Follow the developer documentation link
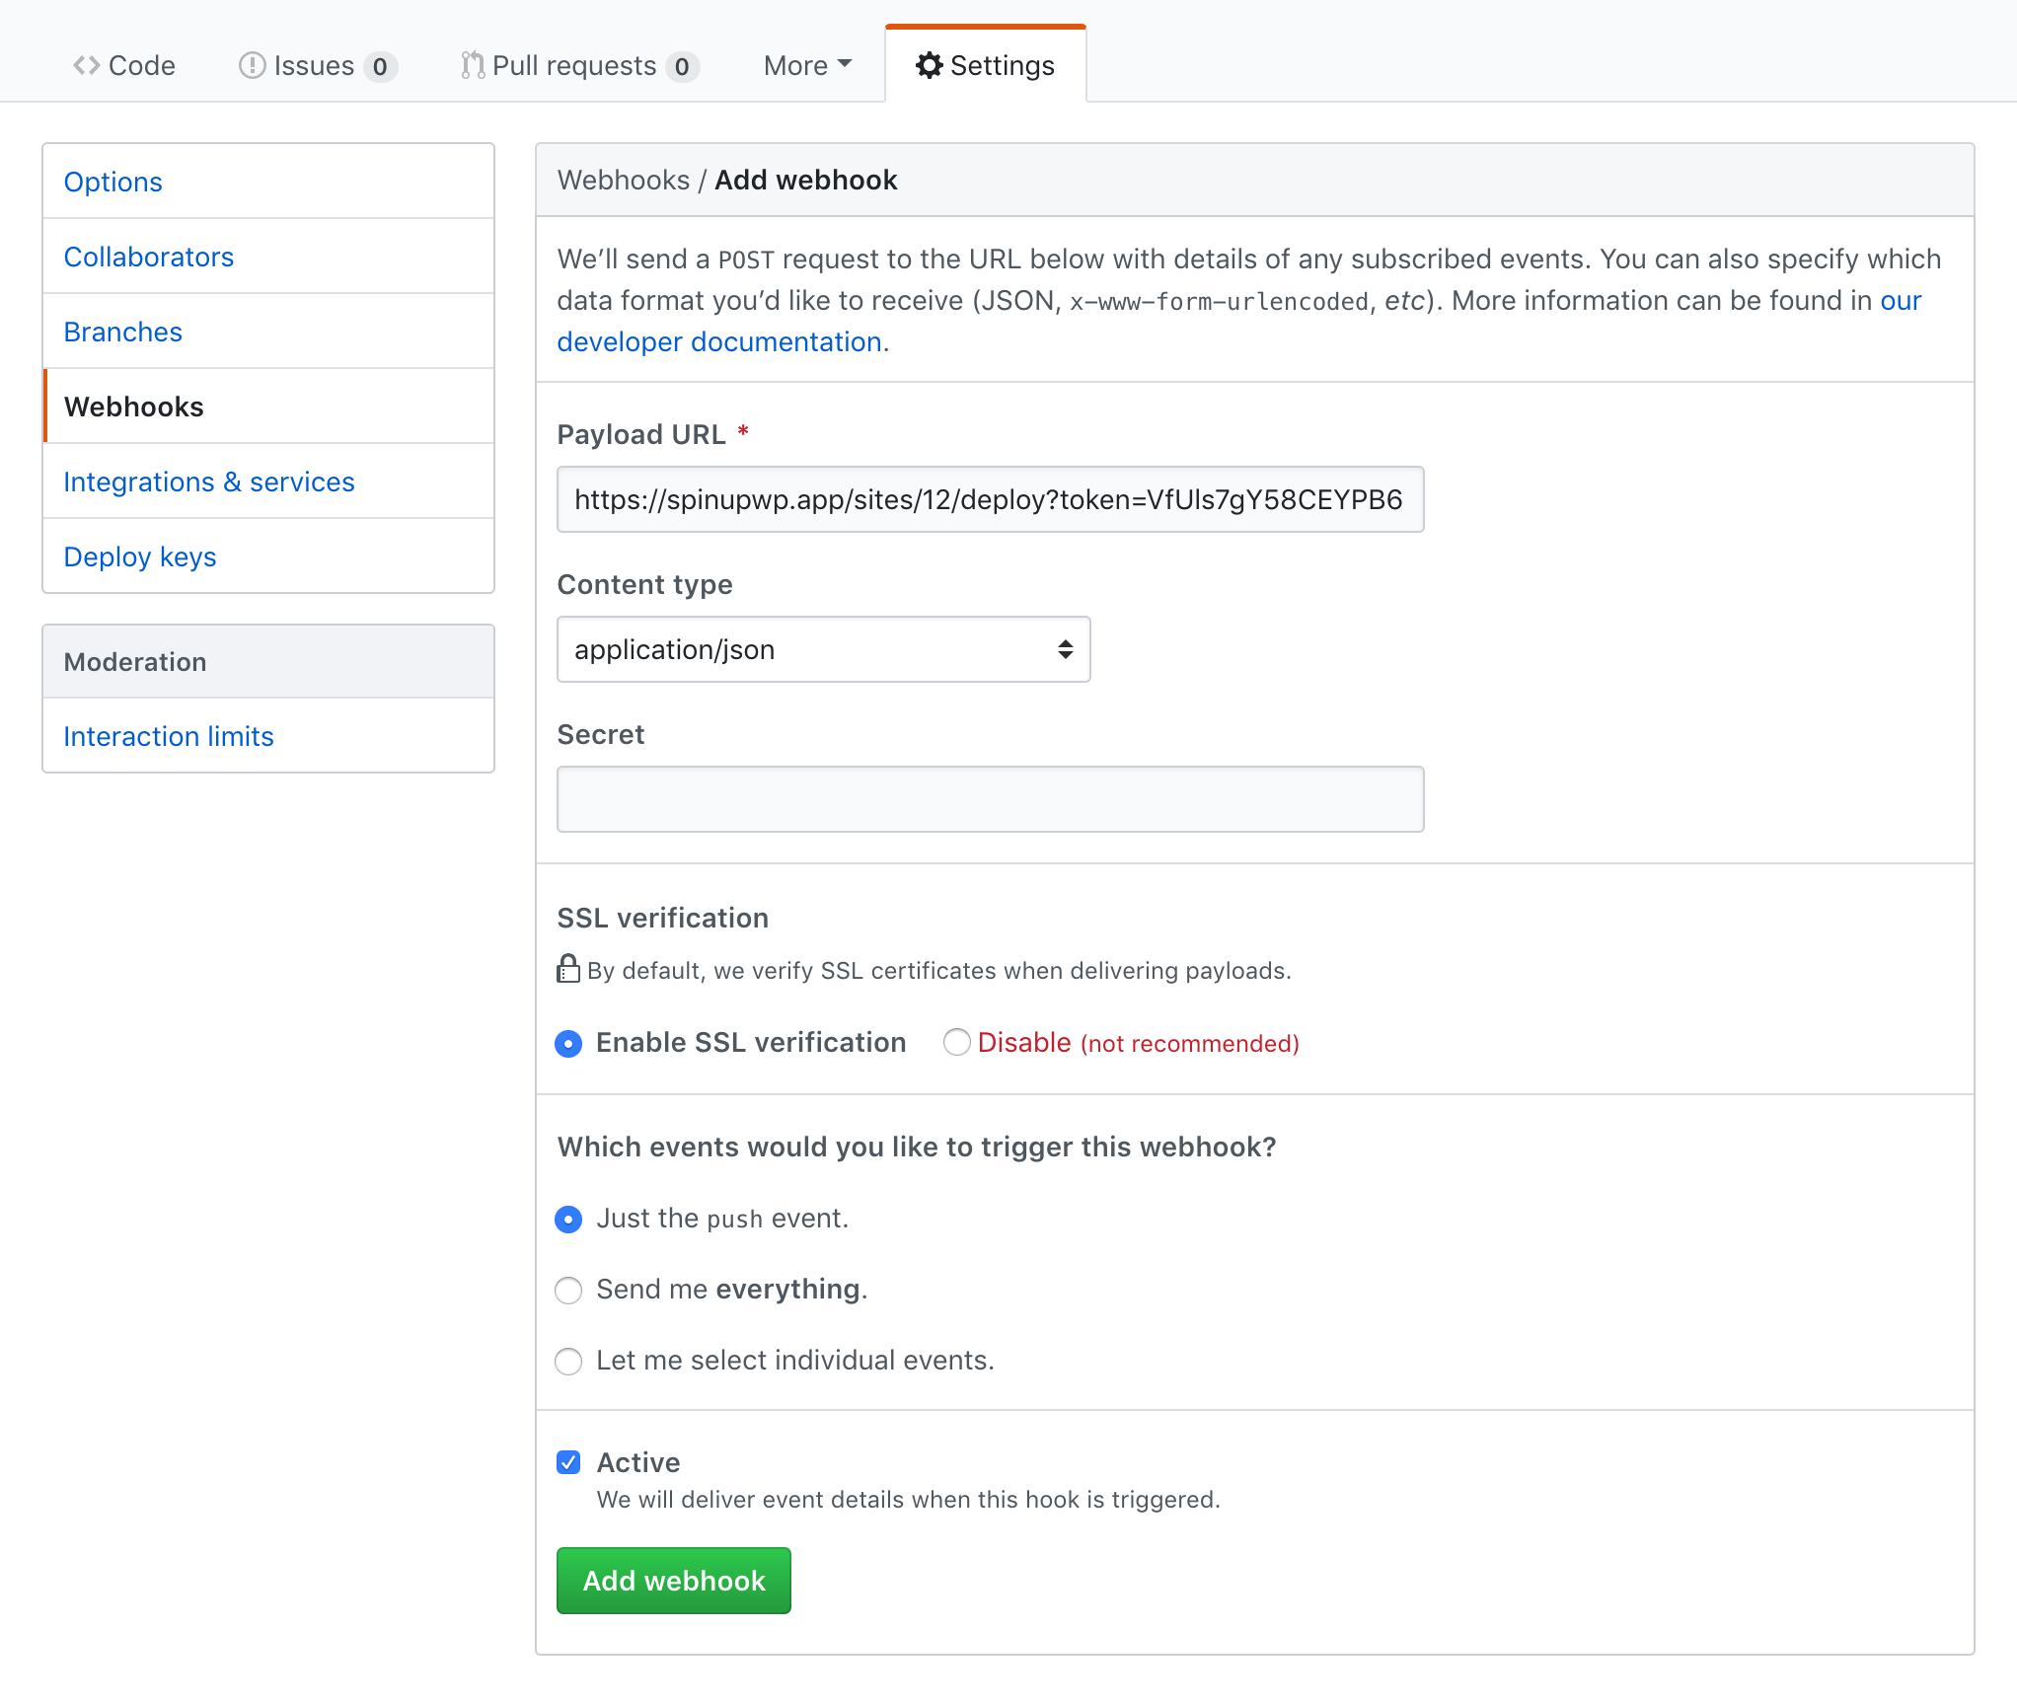This screenshot has width=2017, height=1703. 719,341
